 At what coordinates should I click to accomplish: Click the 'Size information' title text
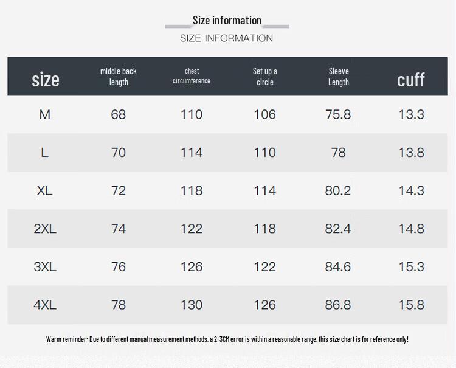coord(227,21)
